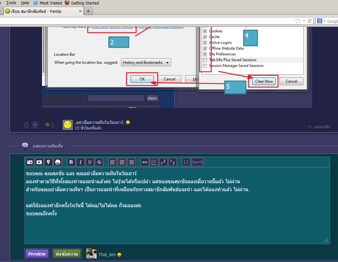Click the search box in Google field

point(332,21)
